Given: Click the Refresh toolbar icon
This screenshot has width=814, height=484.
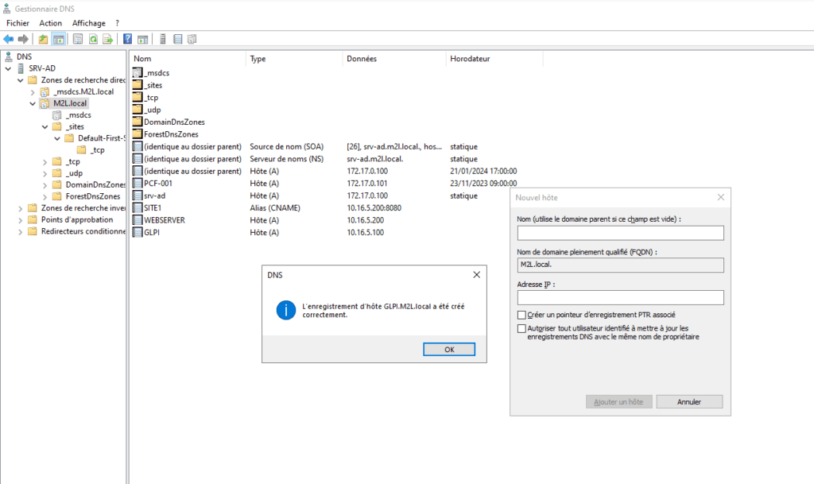Looking at the screenshot, I should 93,39.
